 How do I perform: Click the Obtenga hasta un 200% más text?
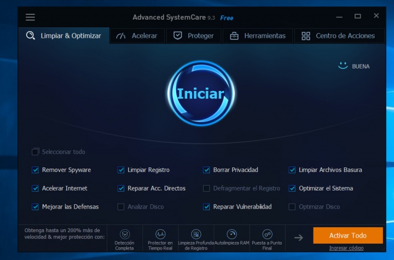click(65, 234)
